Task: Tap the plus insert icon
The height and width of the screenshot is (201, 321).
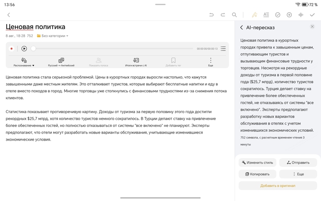Action: click(289, 15)
